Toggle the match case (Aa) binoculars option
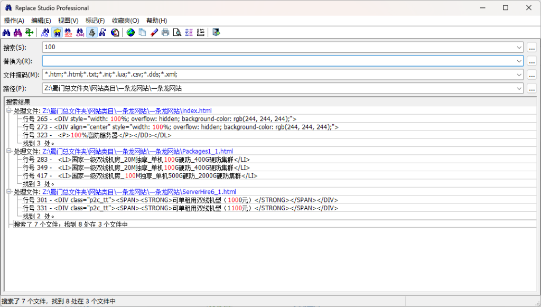This screenshot has height=307, width=541. click(x=45, y=32)
